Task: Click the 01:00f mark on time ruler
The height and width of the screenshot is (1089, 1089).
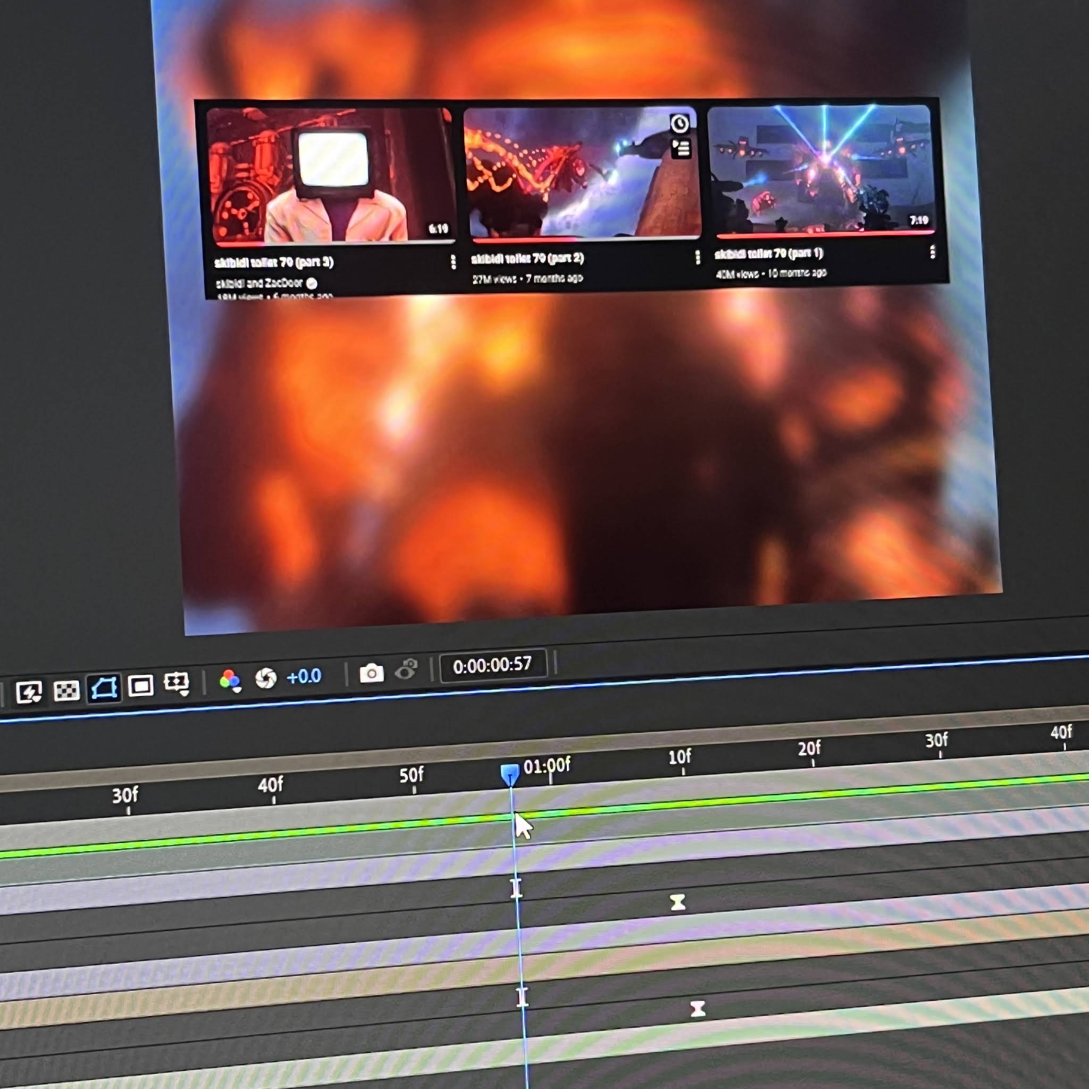Action: pyautogui.click(x=547, y=766)
